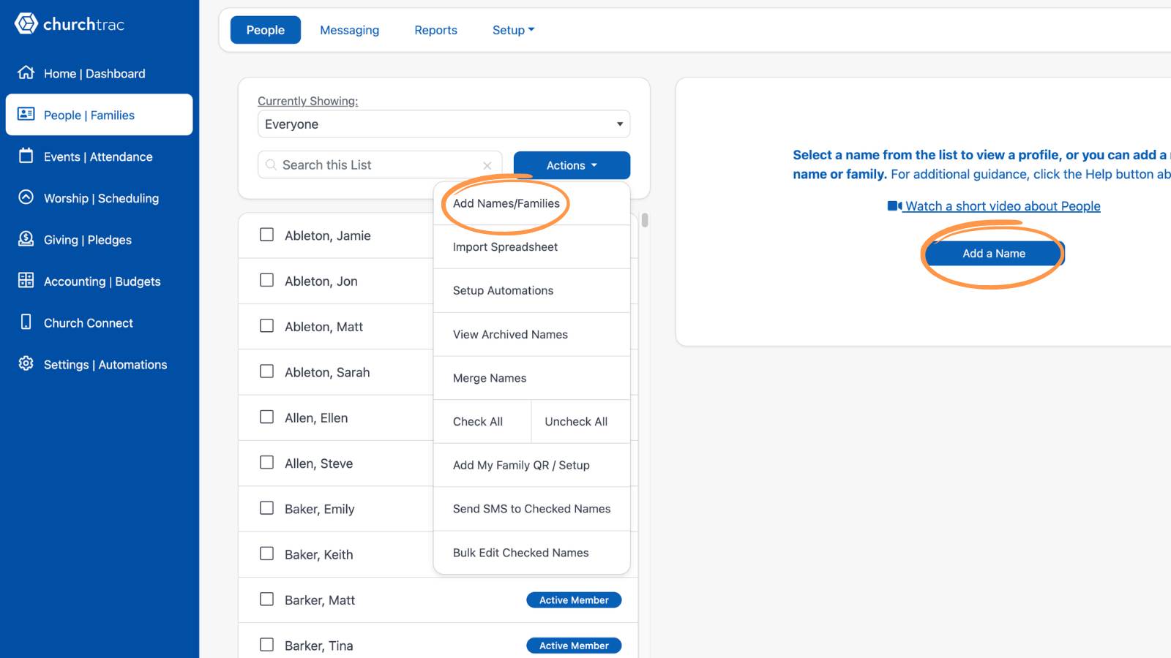
Task: Open the Messaging tab
Action: [350, 30]
